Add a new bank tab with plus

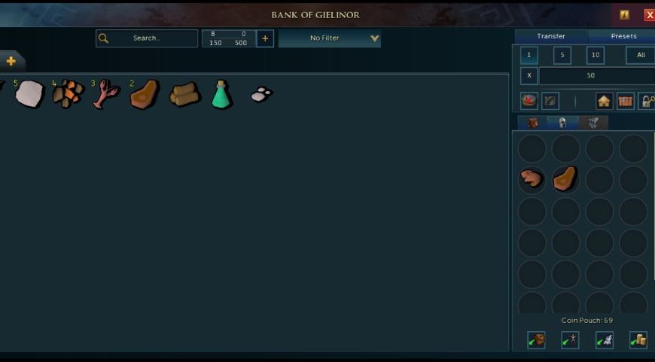click(x=11, y=62)
